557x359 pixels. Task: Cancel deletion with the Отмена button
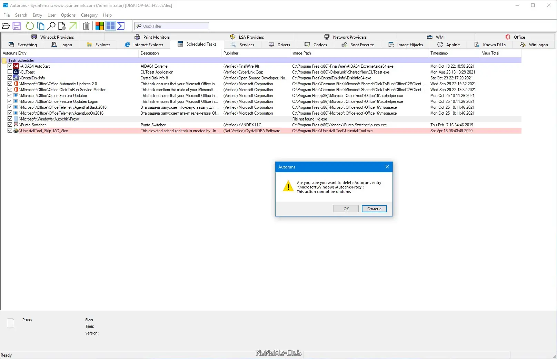[x=374, y=209]
